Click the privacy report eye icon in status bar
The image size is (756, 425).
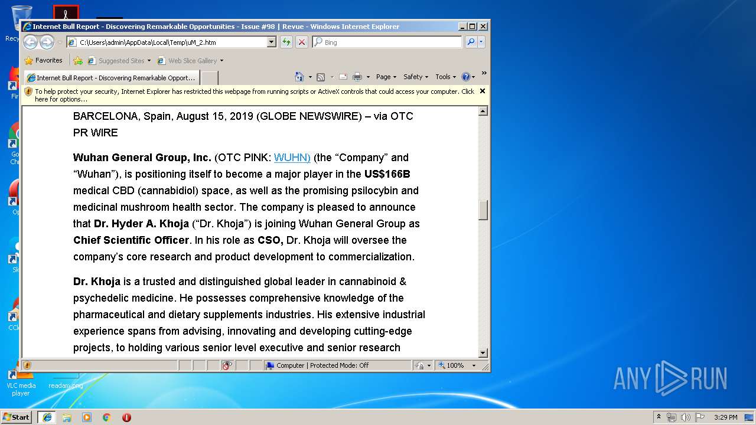(x=227, y=365)
